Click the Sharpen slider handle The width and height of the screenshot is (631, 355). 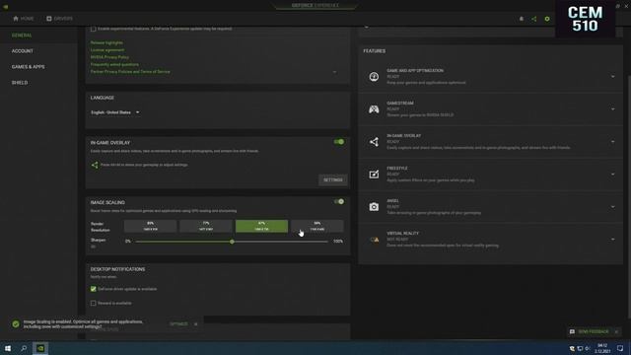pos(232,242)
